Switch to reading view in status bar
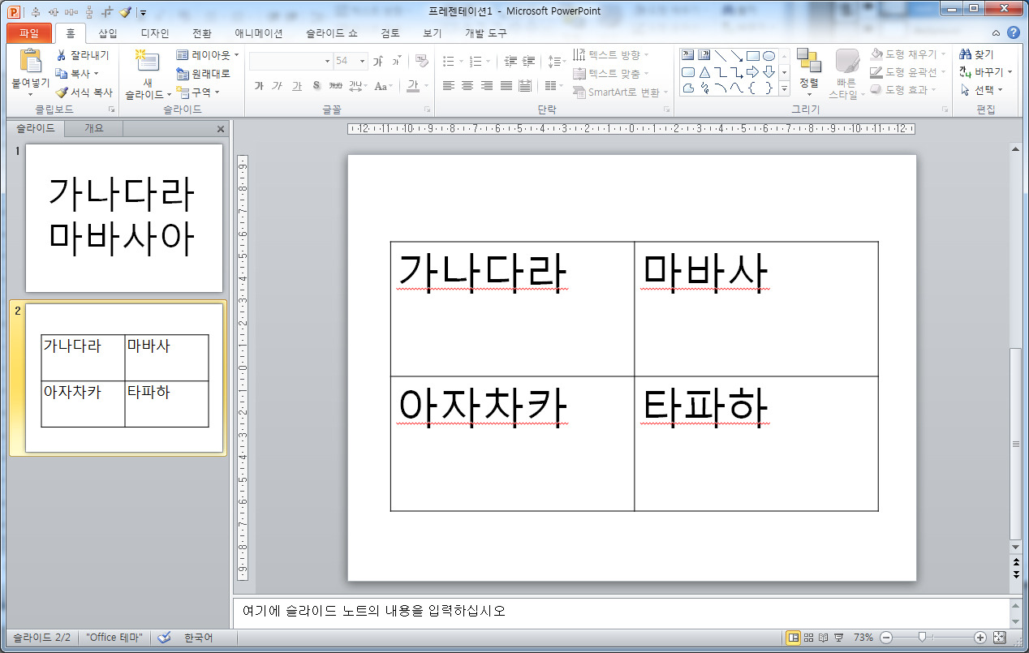 (x=823, y=638)
